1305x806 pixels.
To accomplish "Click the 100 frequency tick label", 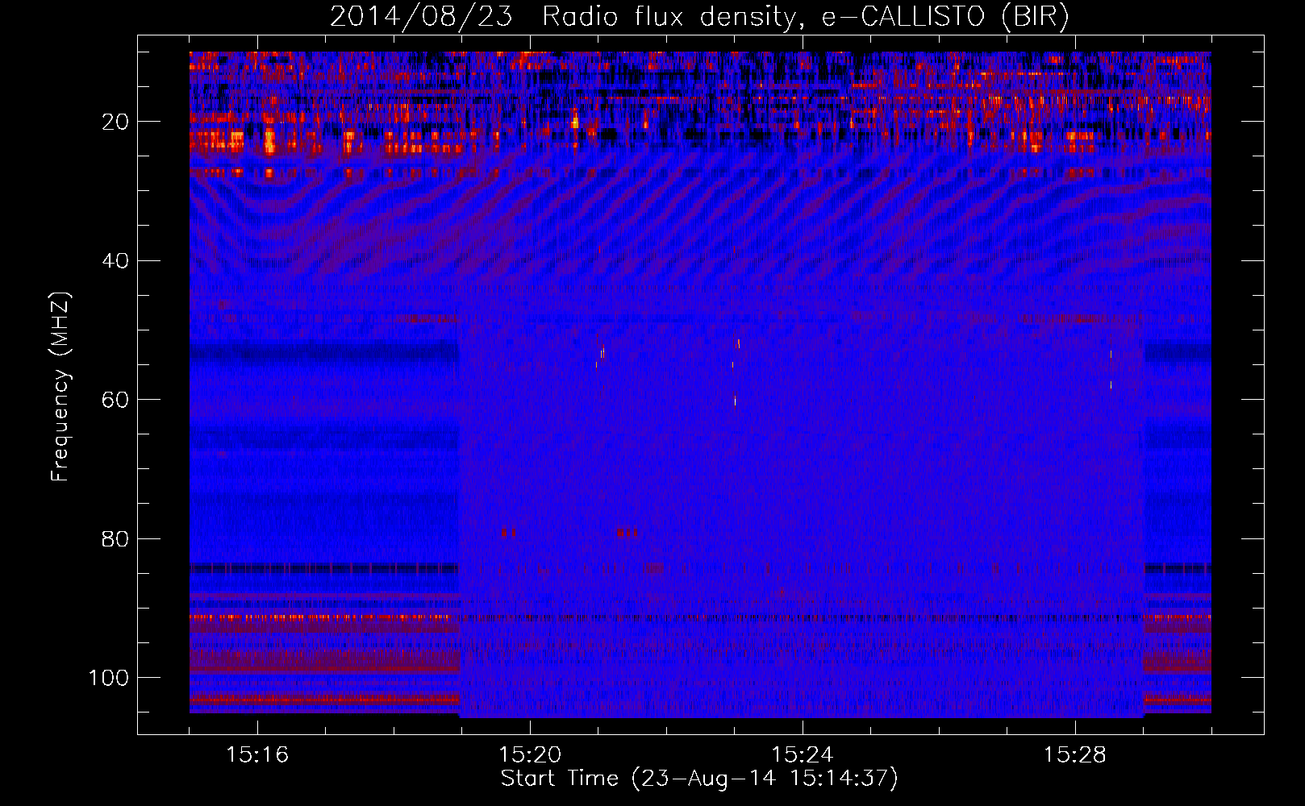I will [109, 678].
